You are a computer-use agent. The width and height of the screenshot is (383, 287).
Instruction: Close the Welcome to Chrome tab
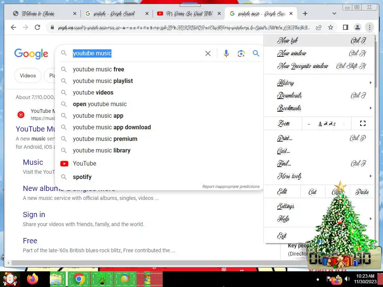tap(75, 14)
